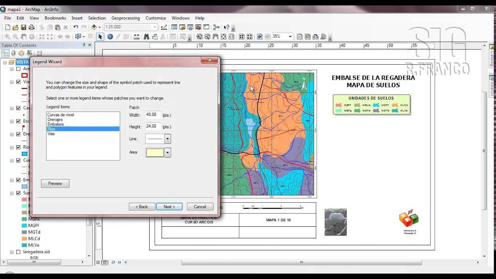Click the What's This help icon
Screen dimensions: 496x279
click(x=226, y=27)
